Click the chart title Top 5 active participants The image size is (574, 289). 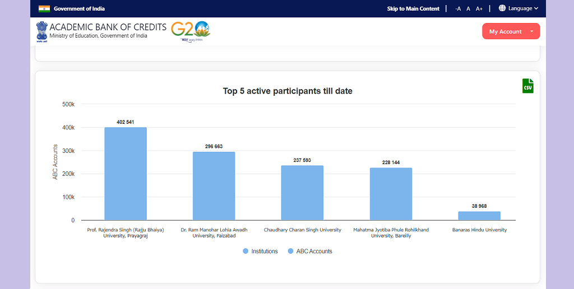(288, 91)
